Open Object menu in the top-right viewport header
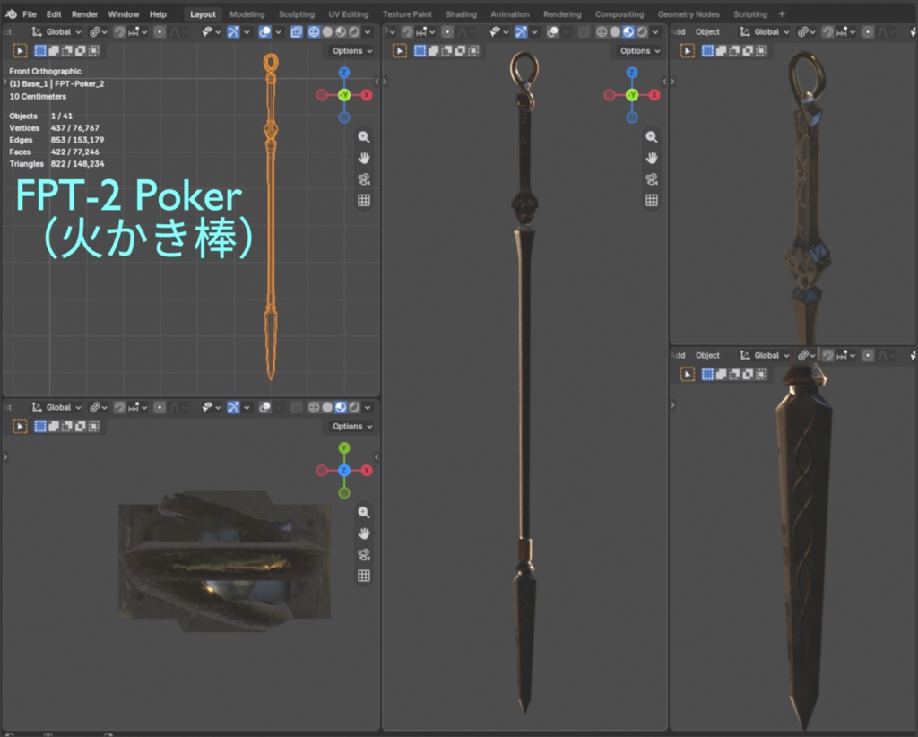Viewport: 918px width, 737px height. 707,32
